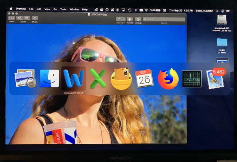
Task: Open the Apple menu
Action: pyautogui.click(x=11, y=9)
